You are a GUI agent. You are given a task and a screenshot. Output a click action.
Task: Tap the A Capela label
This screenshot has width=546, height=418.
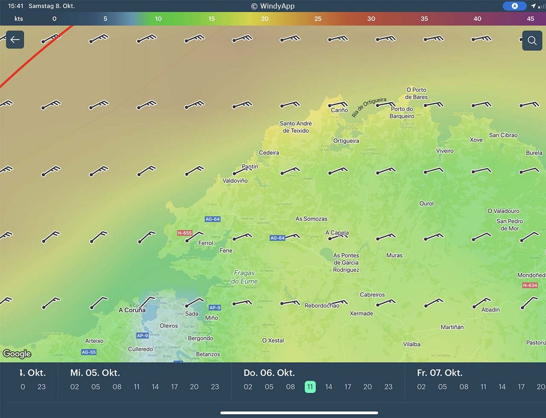click(x=337, y=233)
